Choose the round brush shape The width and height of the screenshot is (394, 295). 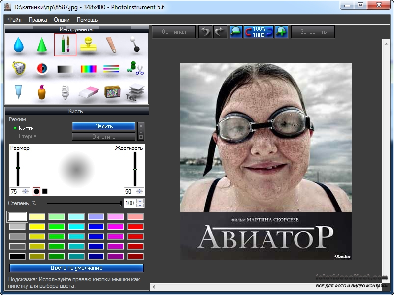[x=36, y=191]
